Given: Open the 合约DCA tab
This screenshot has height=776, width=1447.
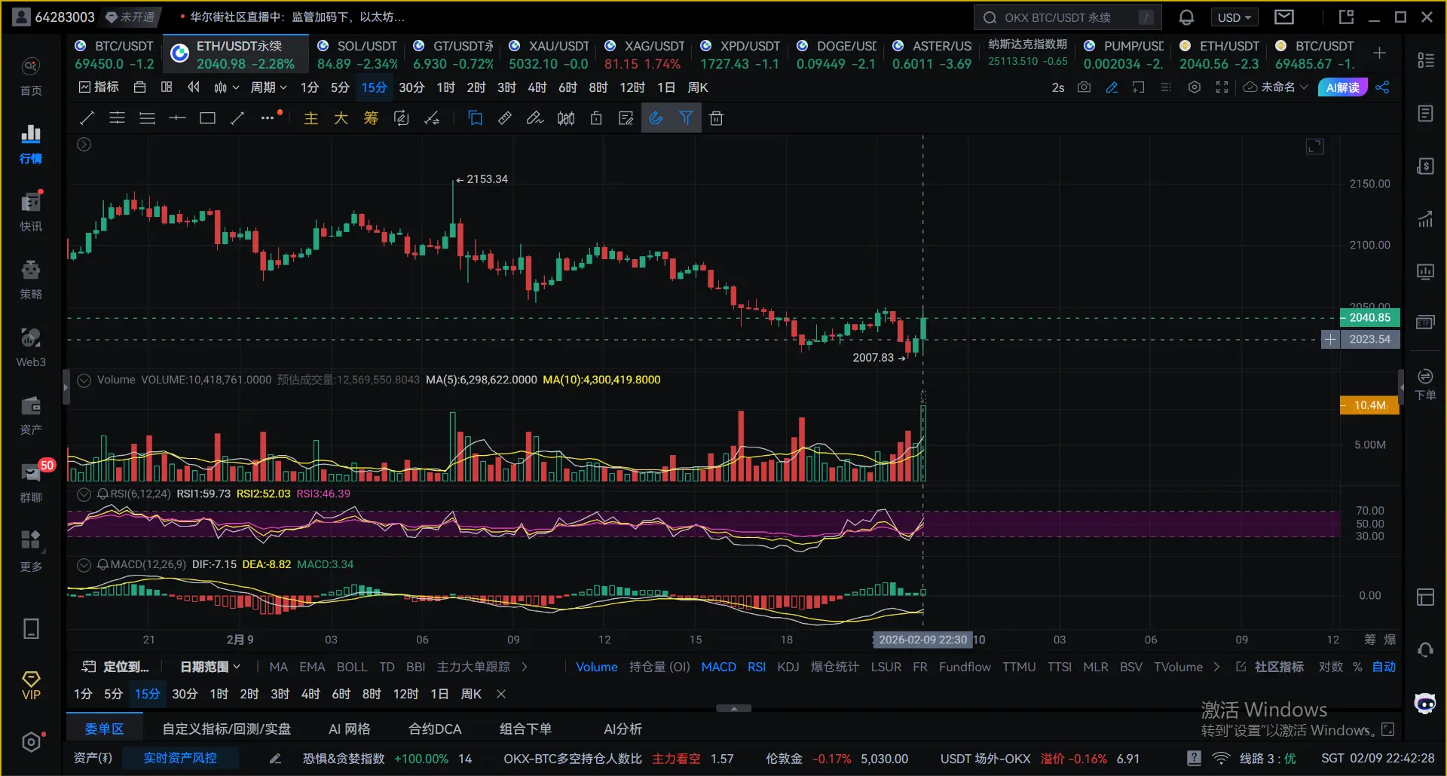Looking at the screenshot, I should 435,729.
